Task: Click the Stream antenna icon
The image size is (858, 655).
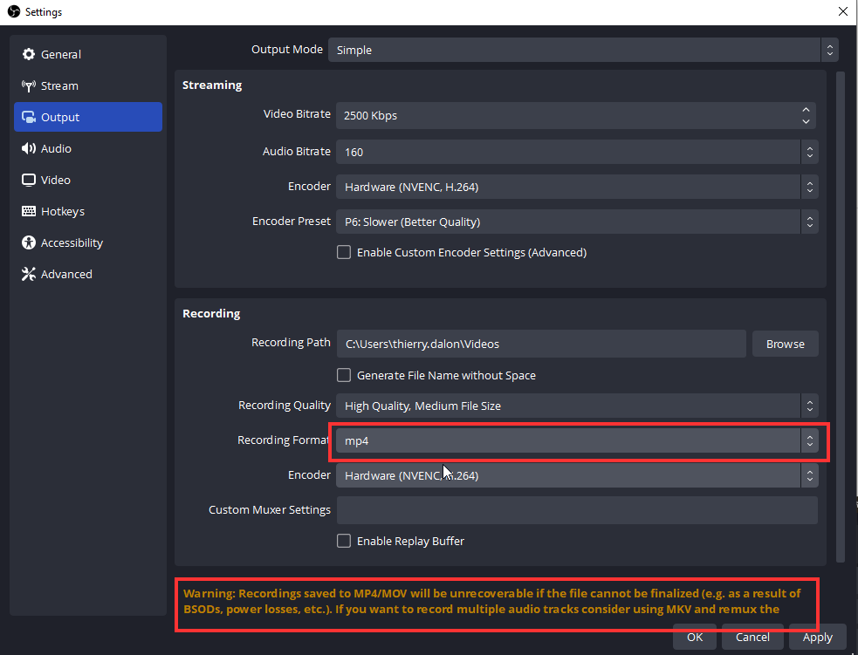Action: pyautogui.click(x=29, y=85)
